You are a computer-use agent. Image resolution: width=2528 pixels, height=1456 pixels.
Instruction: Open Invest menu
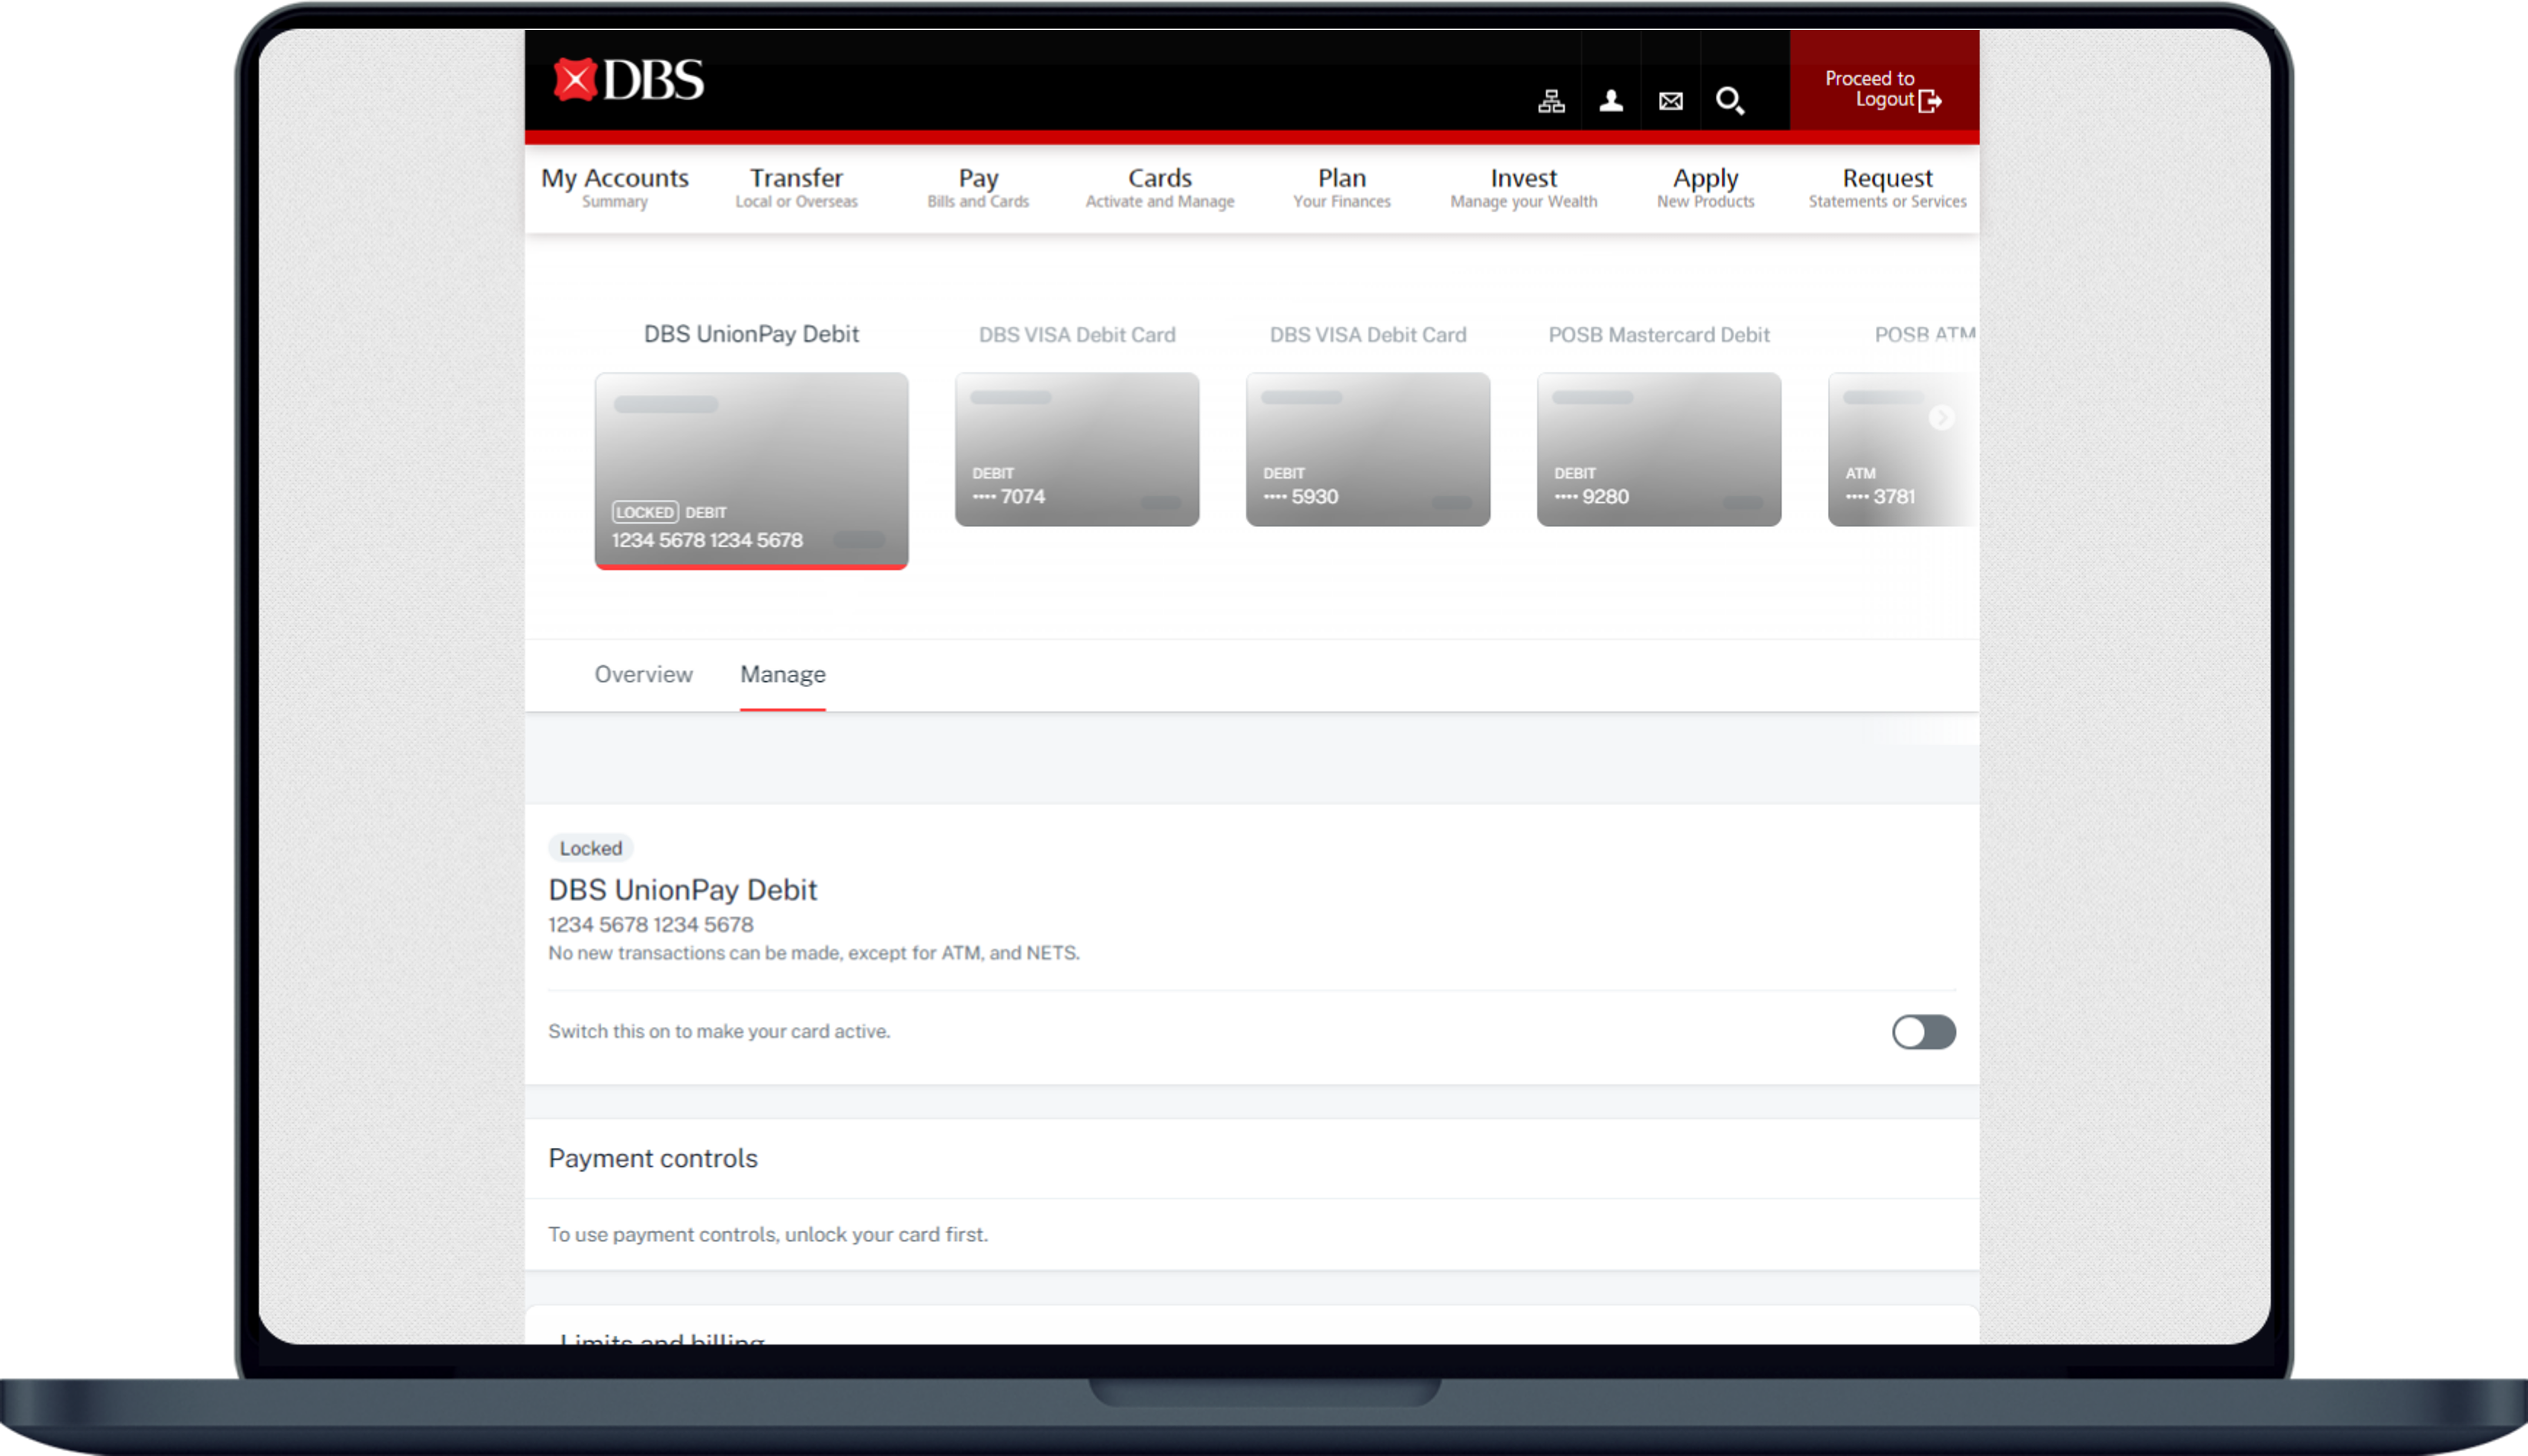point(1523,187)
